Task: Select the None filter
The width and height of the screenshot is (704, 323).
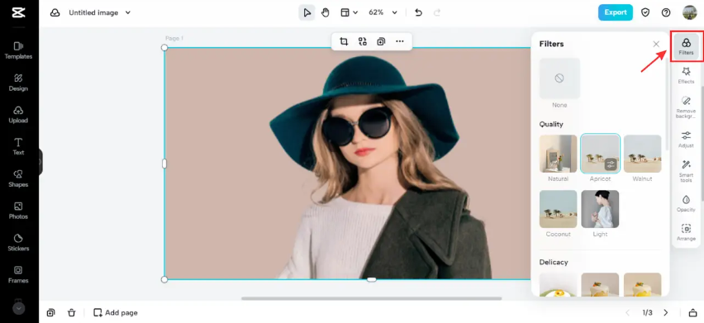Action: tap(559, 78)
